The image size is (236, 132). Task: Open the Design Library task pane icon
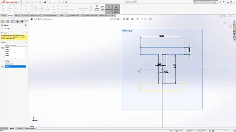pyautogui.click(x=235, y=25)
